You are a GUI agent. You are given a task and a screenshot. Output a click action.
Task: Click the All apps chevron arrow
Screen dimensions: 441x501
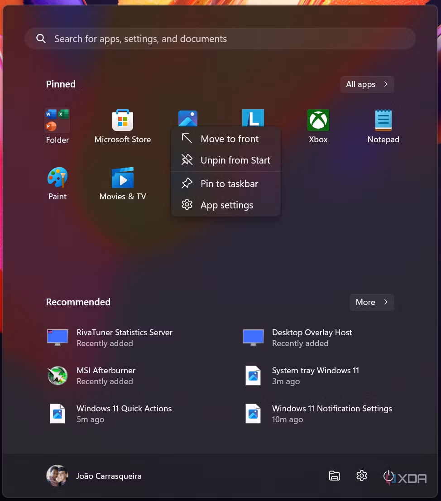(x=386, y=84)
